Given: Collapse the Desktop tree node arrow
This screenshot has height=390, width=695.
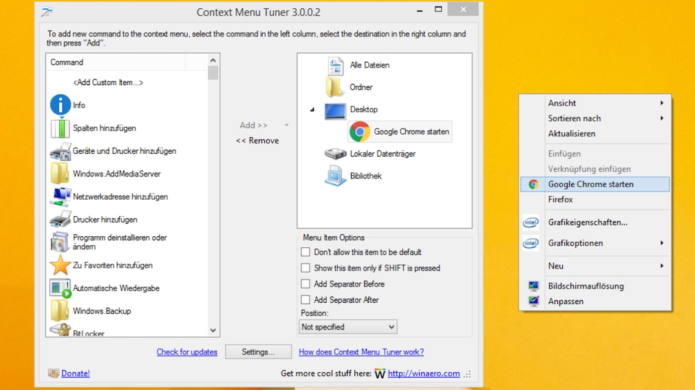Looking at the screenshot, I should (x=312, y=110).
